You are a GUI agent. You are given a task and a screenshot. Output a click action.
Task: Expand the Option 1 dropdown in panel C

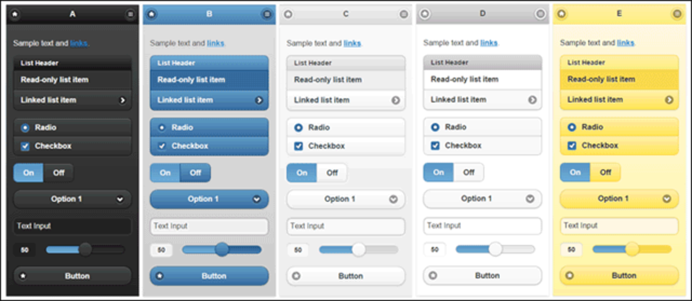(345, 199)
